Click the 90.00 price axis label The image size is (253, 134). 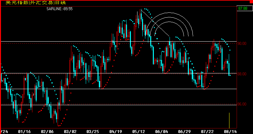242,44
